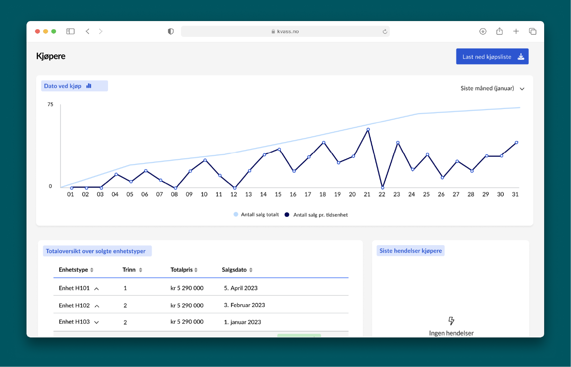Reload the page with the refresh icon
Viewport: 571px width, 367px height.
point(385,32)
